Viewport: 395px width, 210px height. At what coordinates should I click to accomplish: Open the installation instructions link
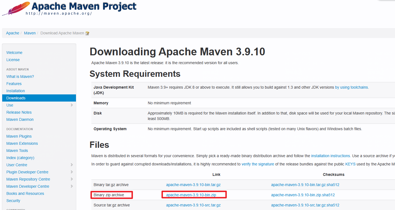(331, 156)
